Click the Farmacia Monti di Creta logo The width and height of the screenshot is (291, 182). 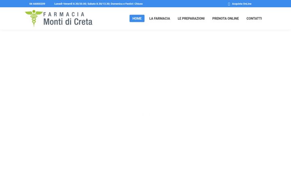[59, 18]
